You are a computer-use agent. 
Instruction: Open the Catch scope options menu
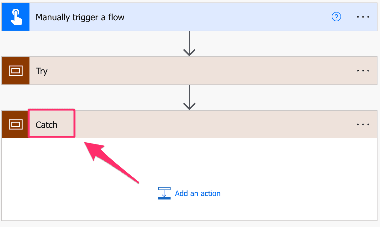(363, 124)
